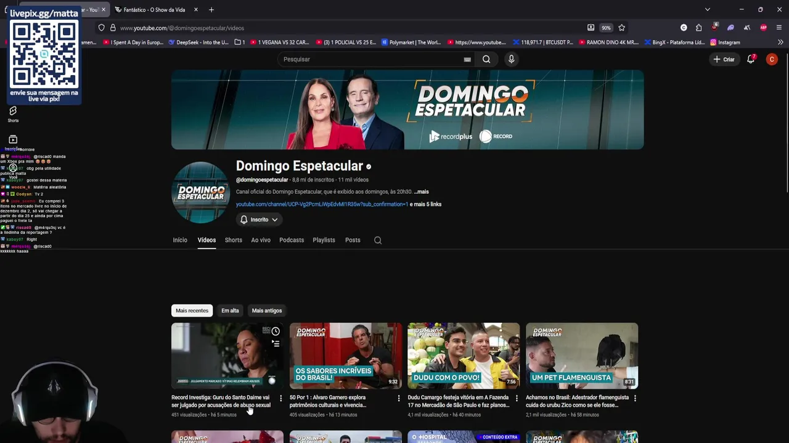Open the Firefox hamburger menu
Viewport: 789px width, 443px height.
coord(779,28)
